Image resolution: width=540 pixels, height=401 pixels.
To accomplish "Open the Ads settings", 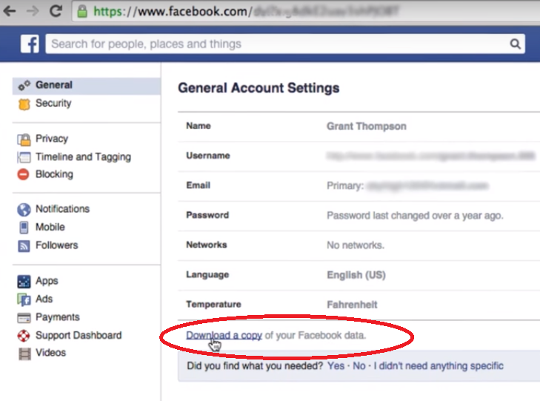I will pos(44,299).
